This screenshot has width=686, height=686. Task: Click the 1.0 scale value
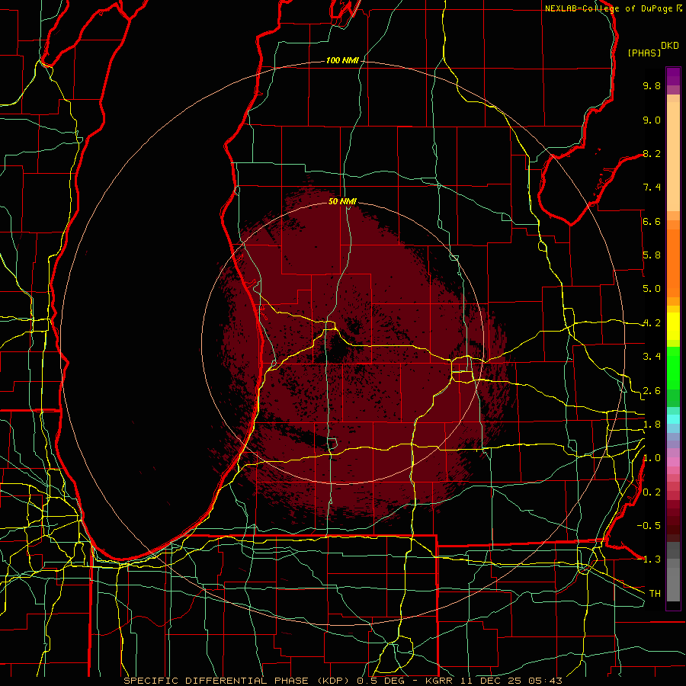[652, 458]
